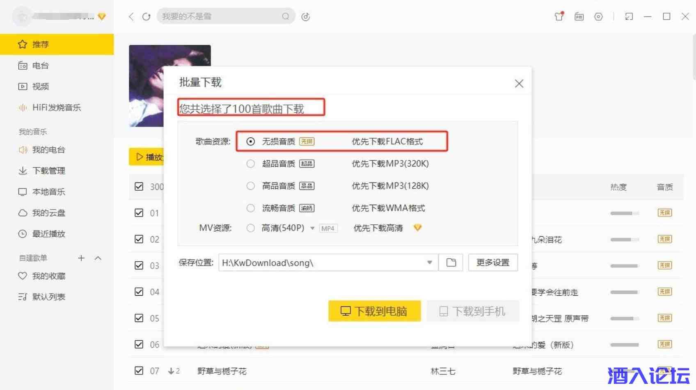Uncheck the checkbox for song 01
Image resolution: width=696 pixels, height=390 pixels.
(x=139, y=213)
